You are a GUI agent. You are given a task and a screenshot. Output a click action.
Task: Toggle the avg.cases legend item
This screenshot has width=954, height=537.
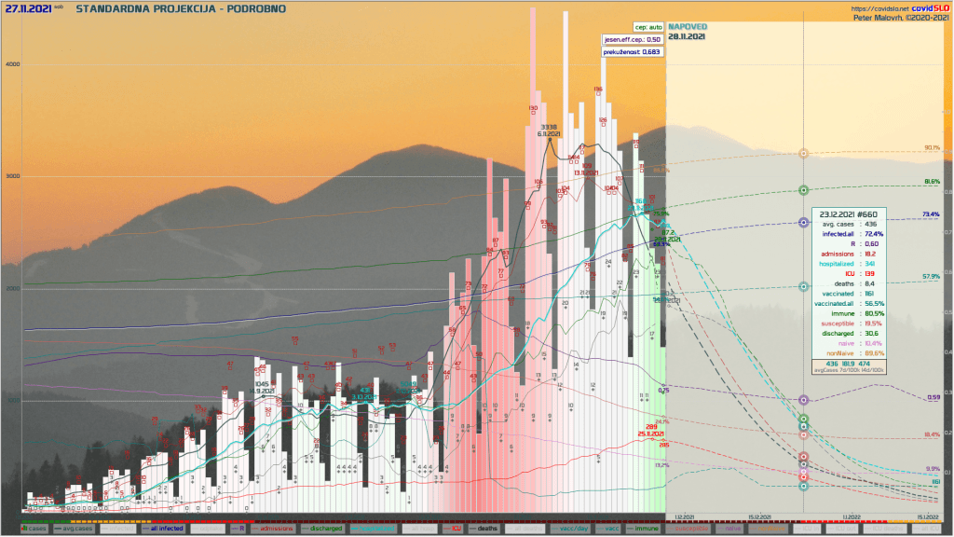pos(75,529)
